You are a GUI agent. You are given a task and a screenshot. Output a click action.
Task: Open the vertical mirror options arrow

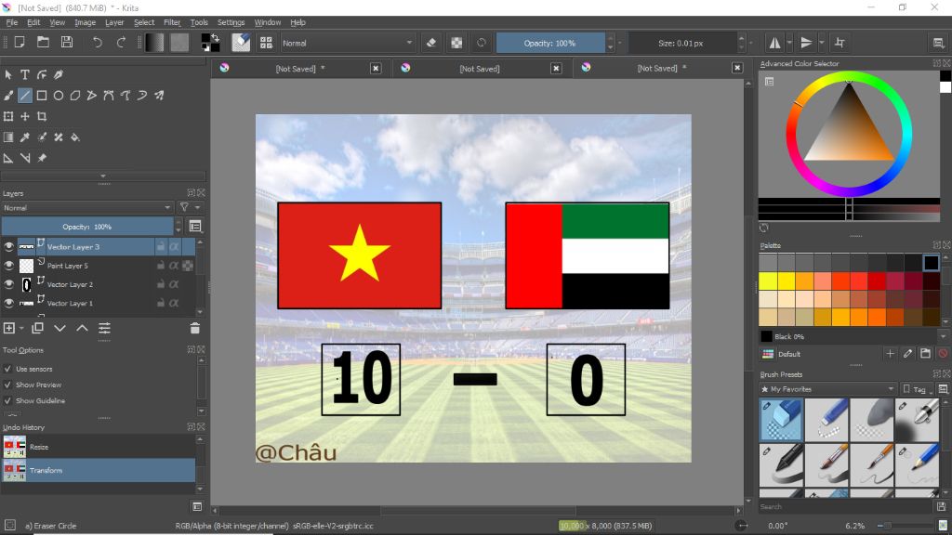coord(821,43)
